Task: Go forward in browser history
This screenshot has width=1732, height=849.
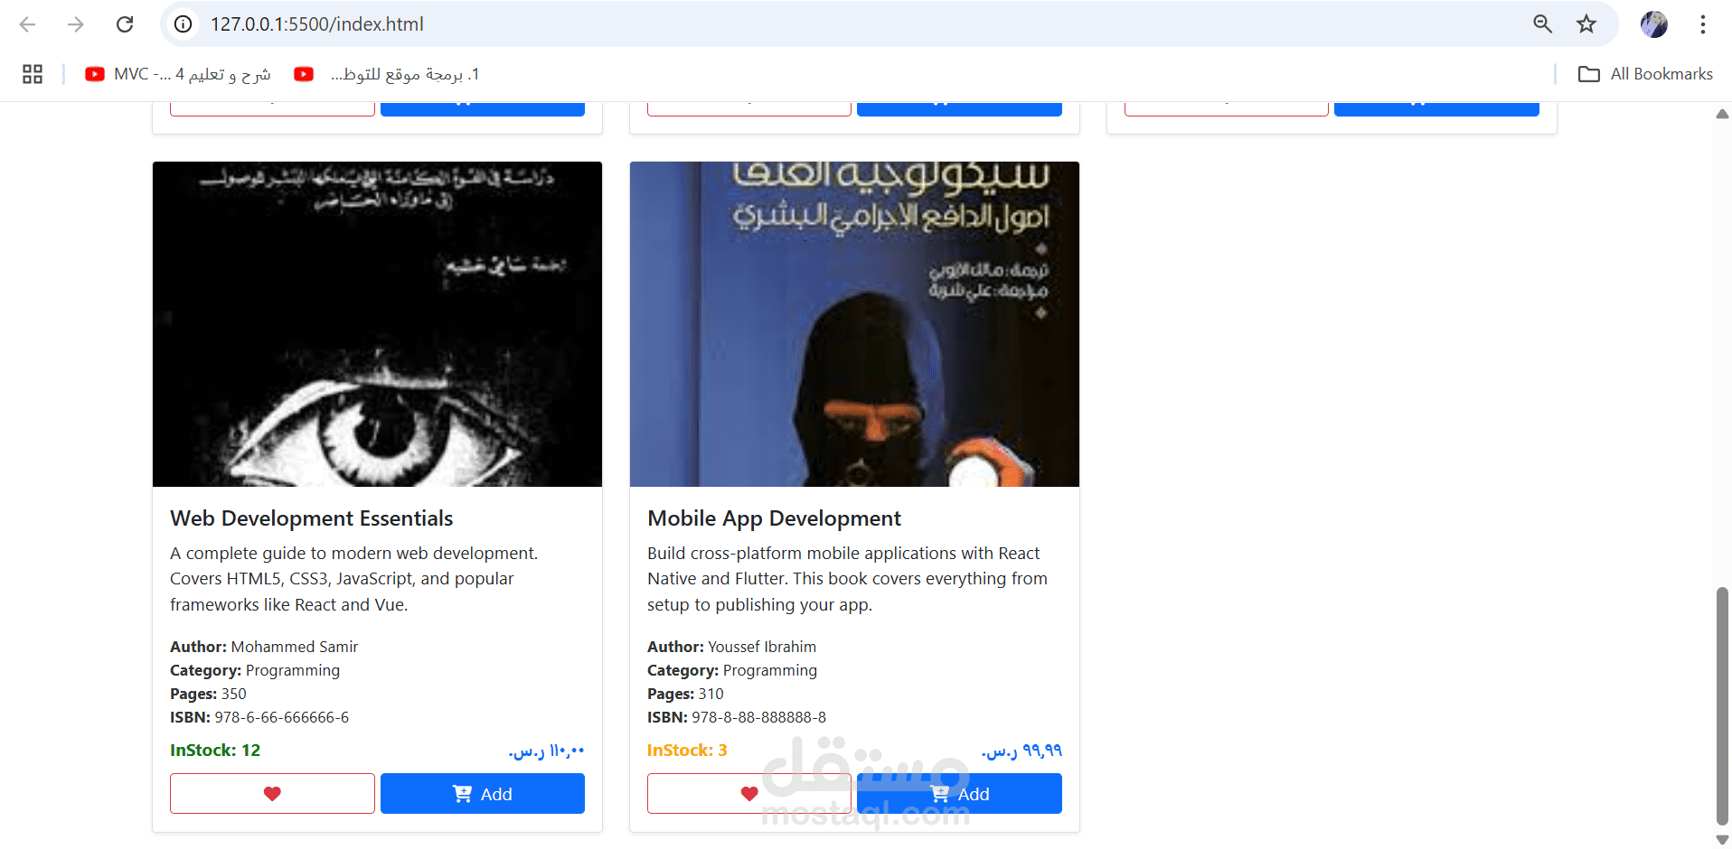Action: [76, 24]
